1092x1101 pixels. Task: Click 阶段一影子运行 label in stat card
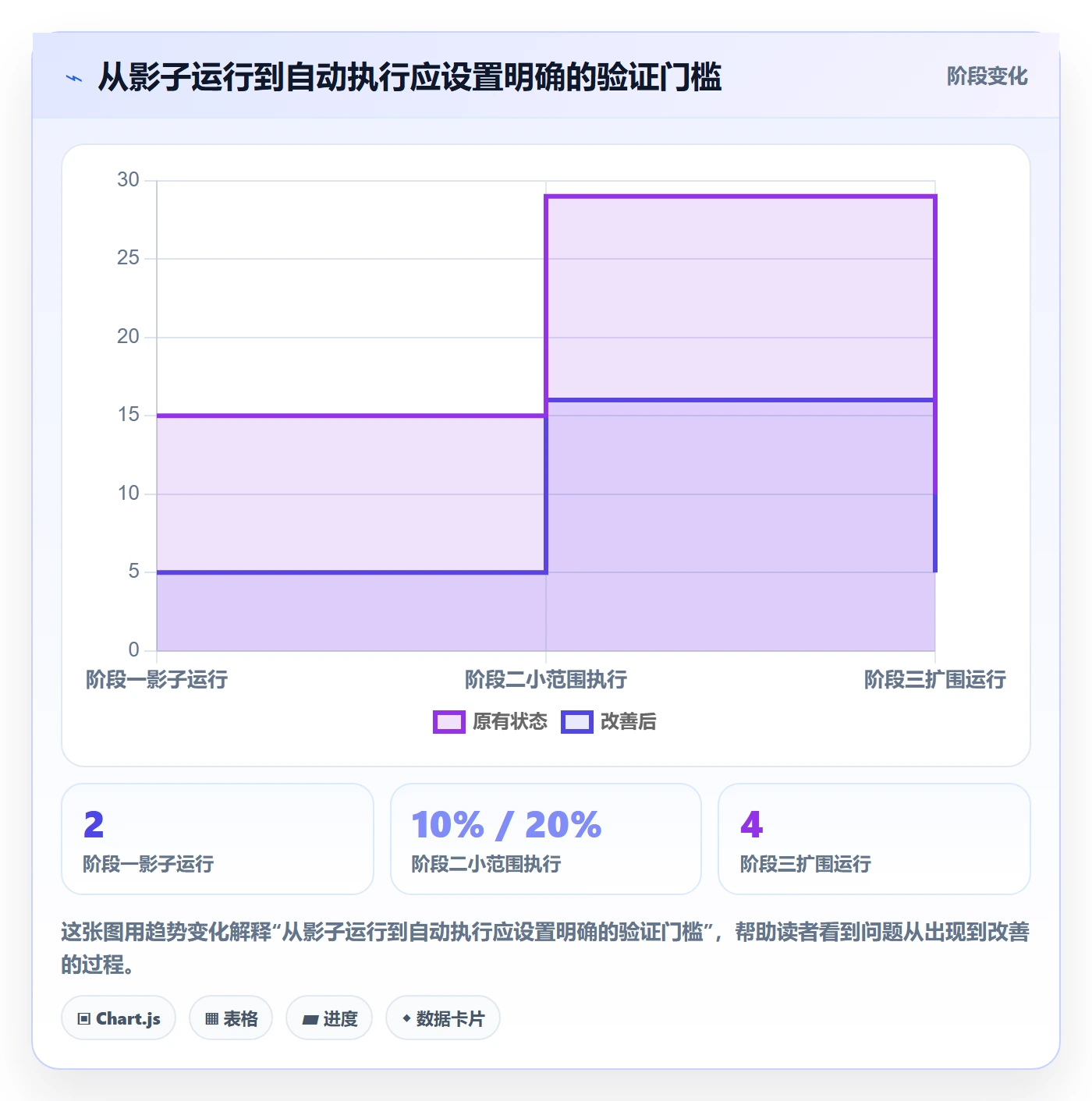(x=148, y=864)
